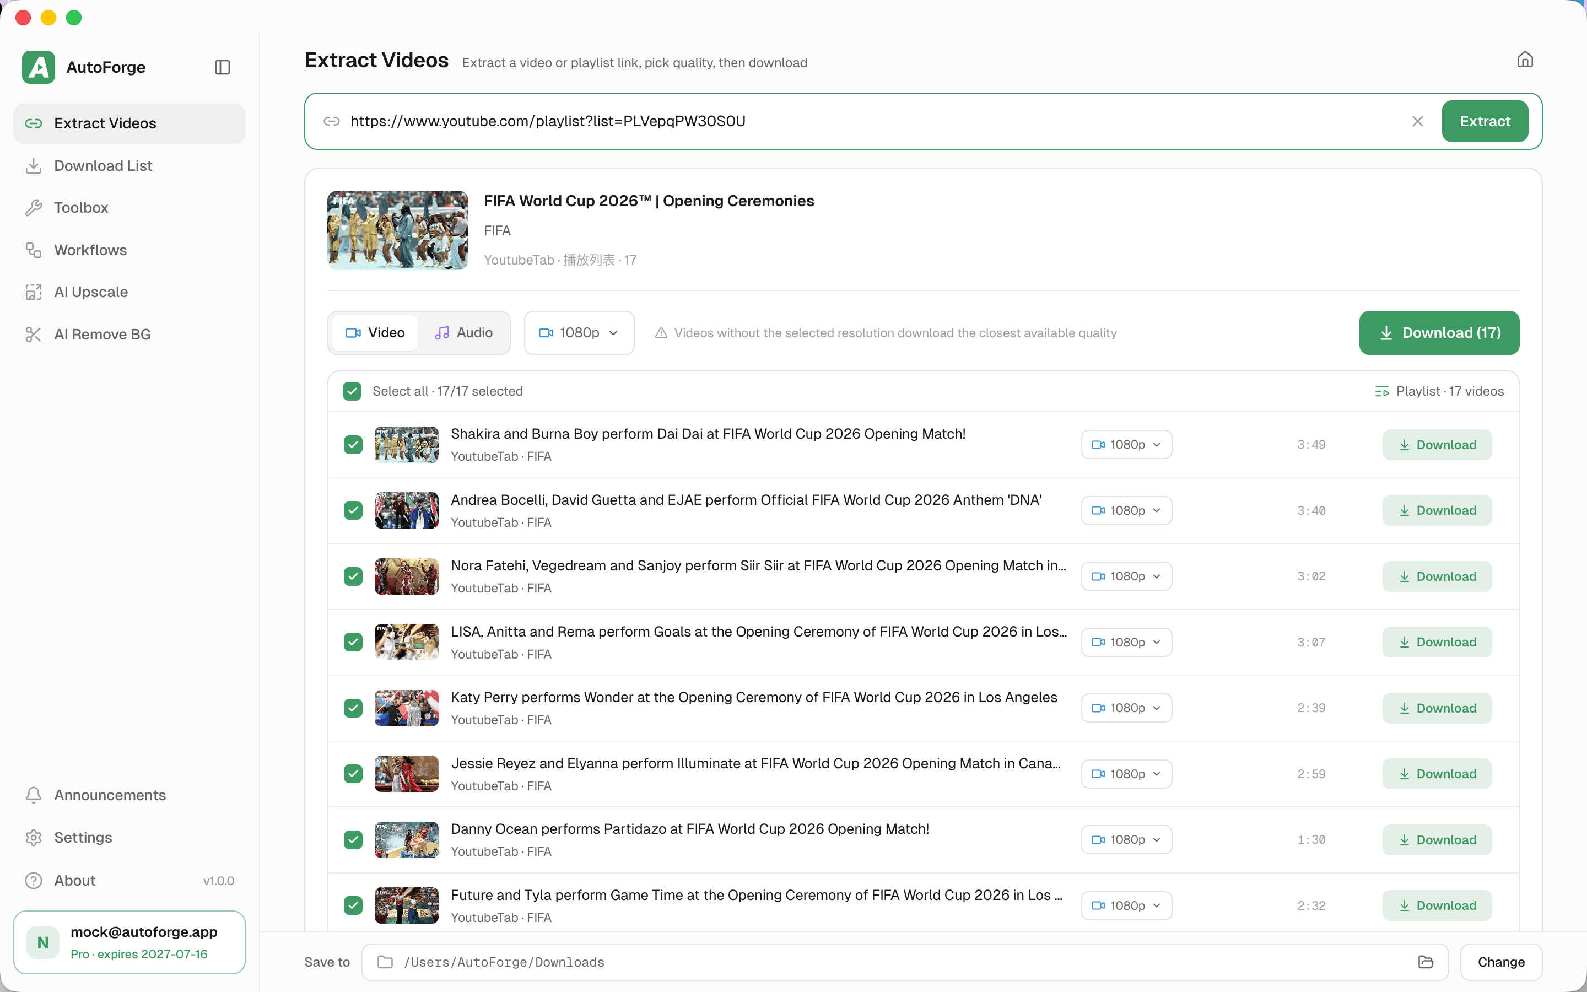Click the Nora Fatehi video thumbnail
This screenshot has height=992, width=1587.
[407, 576]
